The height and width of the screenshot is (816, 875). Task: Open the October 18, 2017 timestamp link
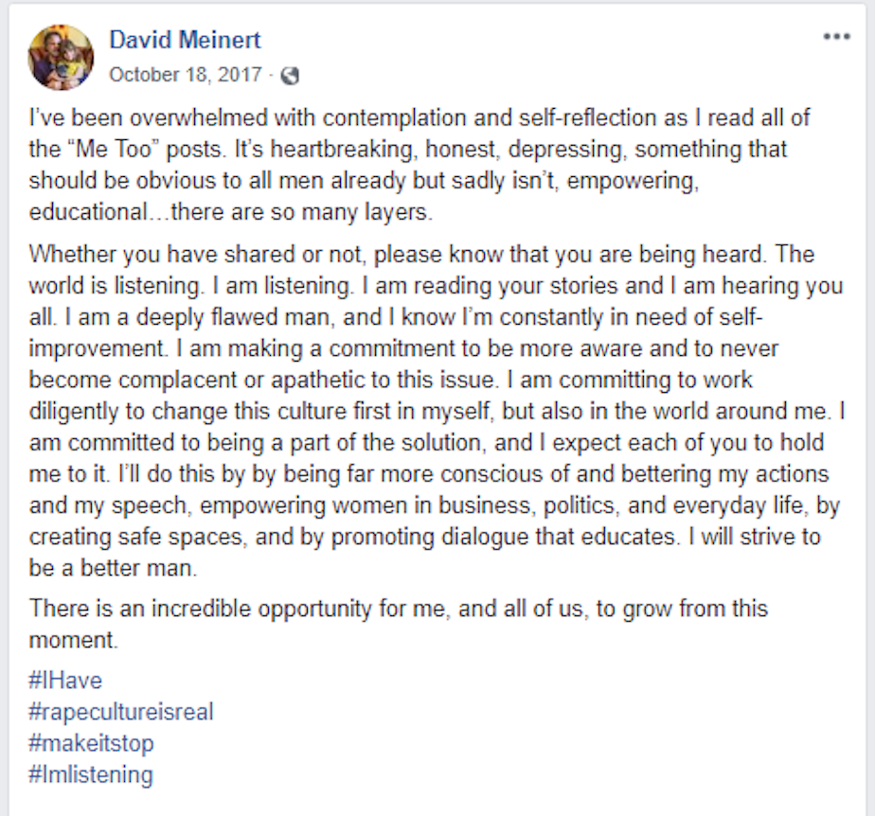pos(186,75)
